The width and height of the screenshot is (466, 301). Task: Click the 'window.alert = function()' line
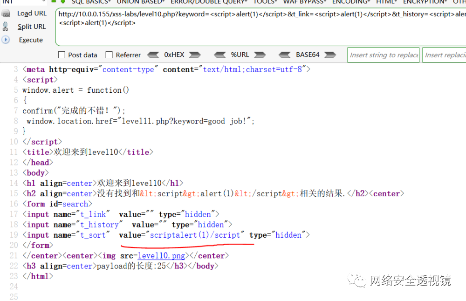[75, 90]
